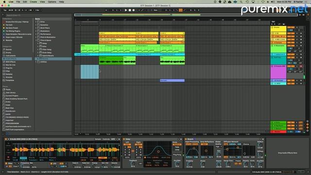
Task: Toggle the 3 XO track activator
Action: (291, 34)
